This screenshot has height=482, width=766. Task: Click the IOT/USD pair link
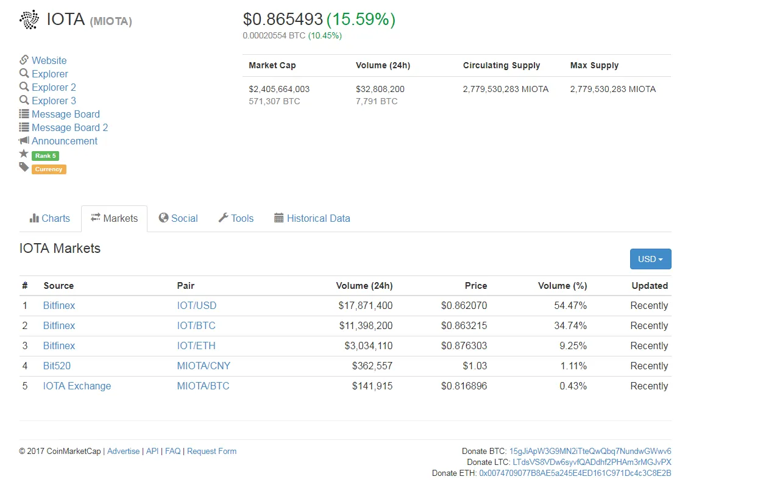pos(197,305)
